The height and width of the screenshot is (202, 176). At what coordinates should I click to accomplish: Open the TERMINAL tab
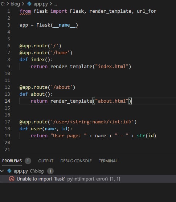pyautogui.click(x=108, y=161)
